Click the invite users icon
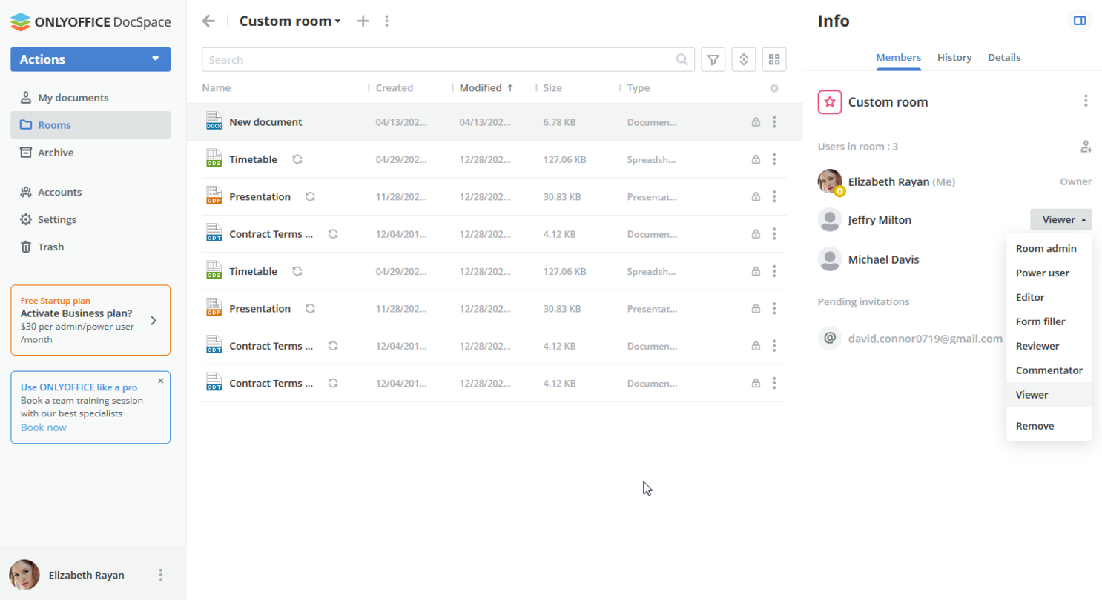This screenshot has width=1102, height=600. [x=1086, y=147]
